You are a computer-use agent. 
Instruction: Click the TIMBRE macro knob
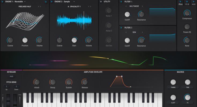[x=173, y=82]
